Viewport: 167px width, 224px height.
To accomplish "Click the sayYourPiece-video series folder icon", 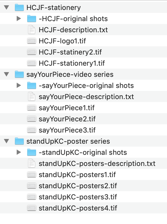I will [19, 74].
